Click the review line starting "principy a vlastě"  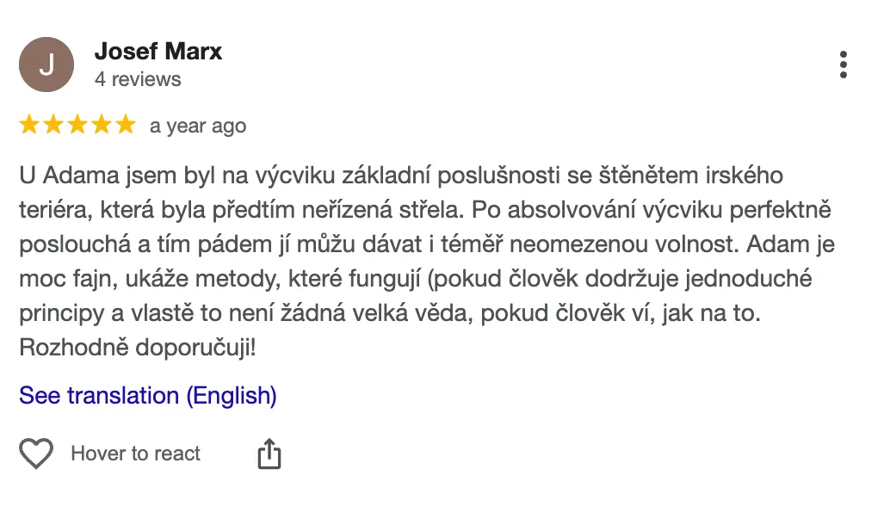(390, 313)
